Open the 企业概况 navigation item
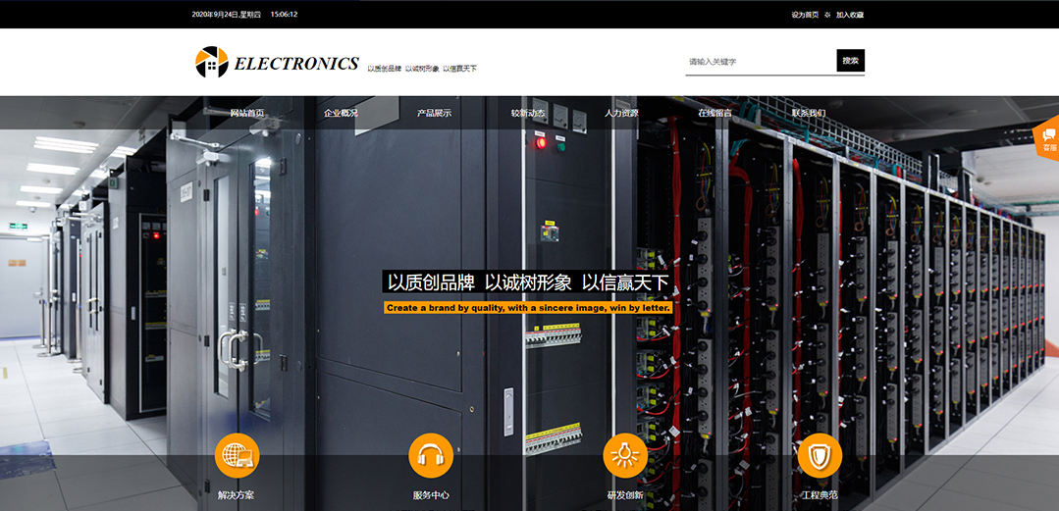Screen dimensions: 1059x511 coord(341,113)
